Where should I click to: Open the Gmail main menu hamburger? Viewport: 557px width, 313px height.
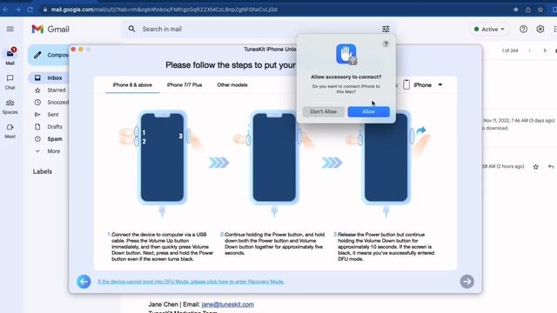10,29
